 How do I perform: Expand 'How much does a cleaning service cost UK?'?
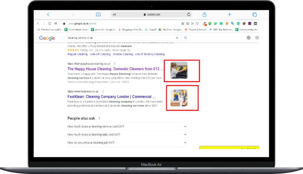[127, 126]
